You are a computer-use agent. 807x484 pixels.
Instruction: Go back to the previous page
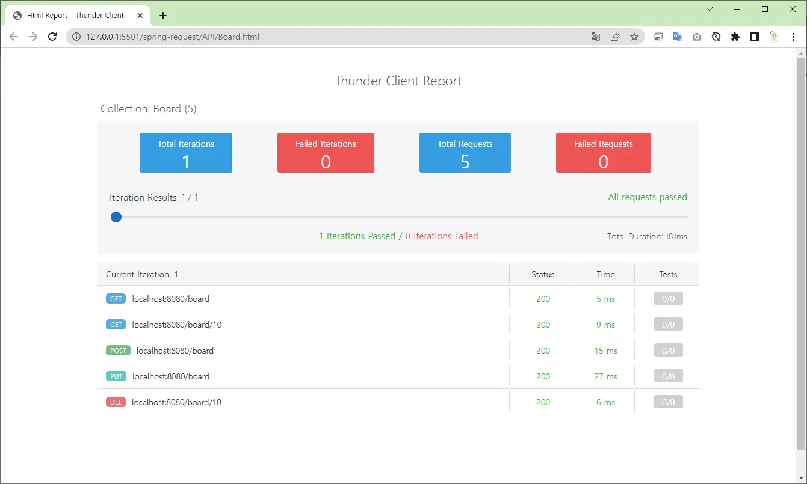14,37
